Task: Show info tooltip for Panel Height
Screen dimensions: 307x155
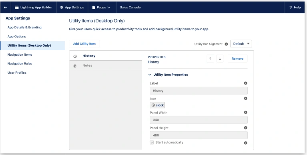Action: pos(245,128)
